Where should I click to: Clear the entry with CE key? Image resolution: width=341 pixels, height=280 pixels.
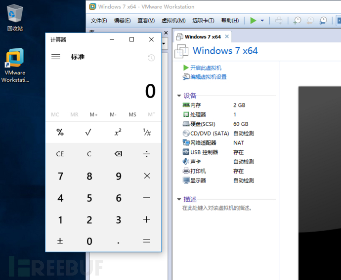60,154
